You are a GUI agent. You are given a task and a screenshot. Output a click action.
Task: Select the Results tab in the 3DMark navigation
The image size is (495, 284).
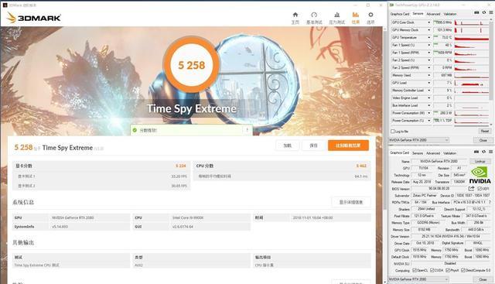(x=356, y=18)
